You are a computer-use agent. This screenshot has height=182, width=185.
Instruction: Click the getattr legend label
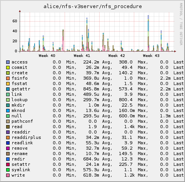coord(21,89)
